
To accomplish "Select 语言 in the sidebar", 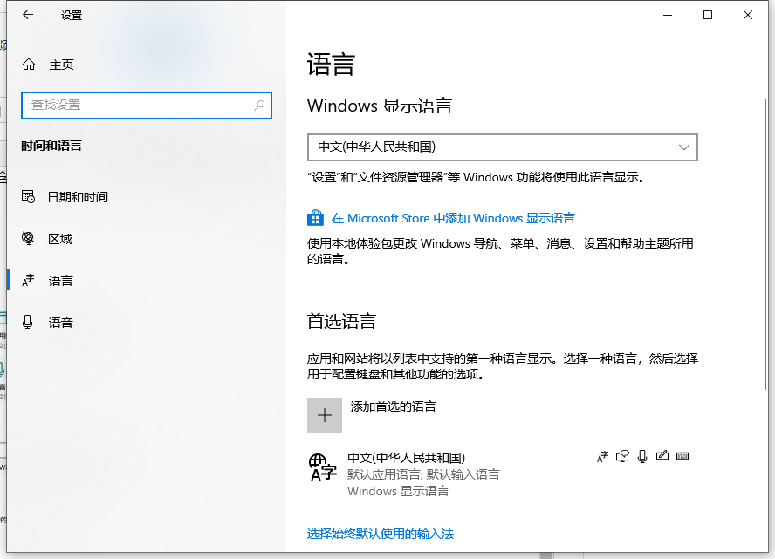I will point(61,280).
